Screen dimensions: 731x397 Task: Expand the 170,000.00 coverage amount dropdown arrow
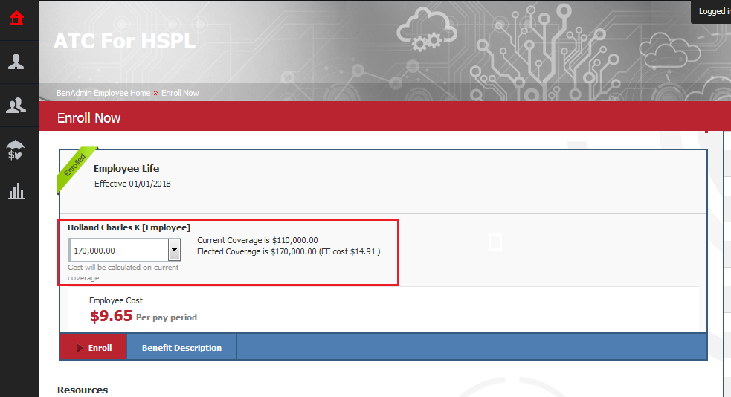[x=174, y=251]
